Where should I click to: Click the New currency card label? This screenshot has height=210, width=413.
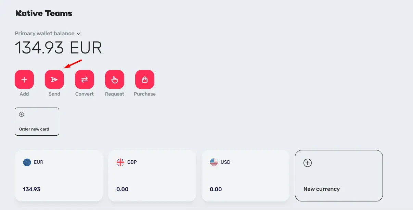pyautogui.click(x=322, y=189)
